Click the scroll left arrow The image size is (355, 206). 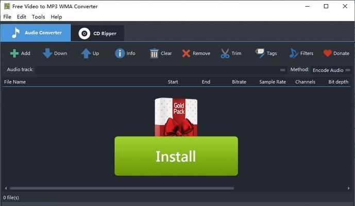coord(6,188)
